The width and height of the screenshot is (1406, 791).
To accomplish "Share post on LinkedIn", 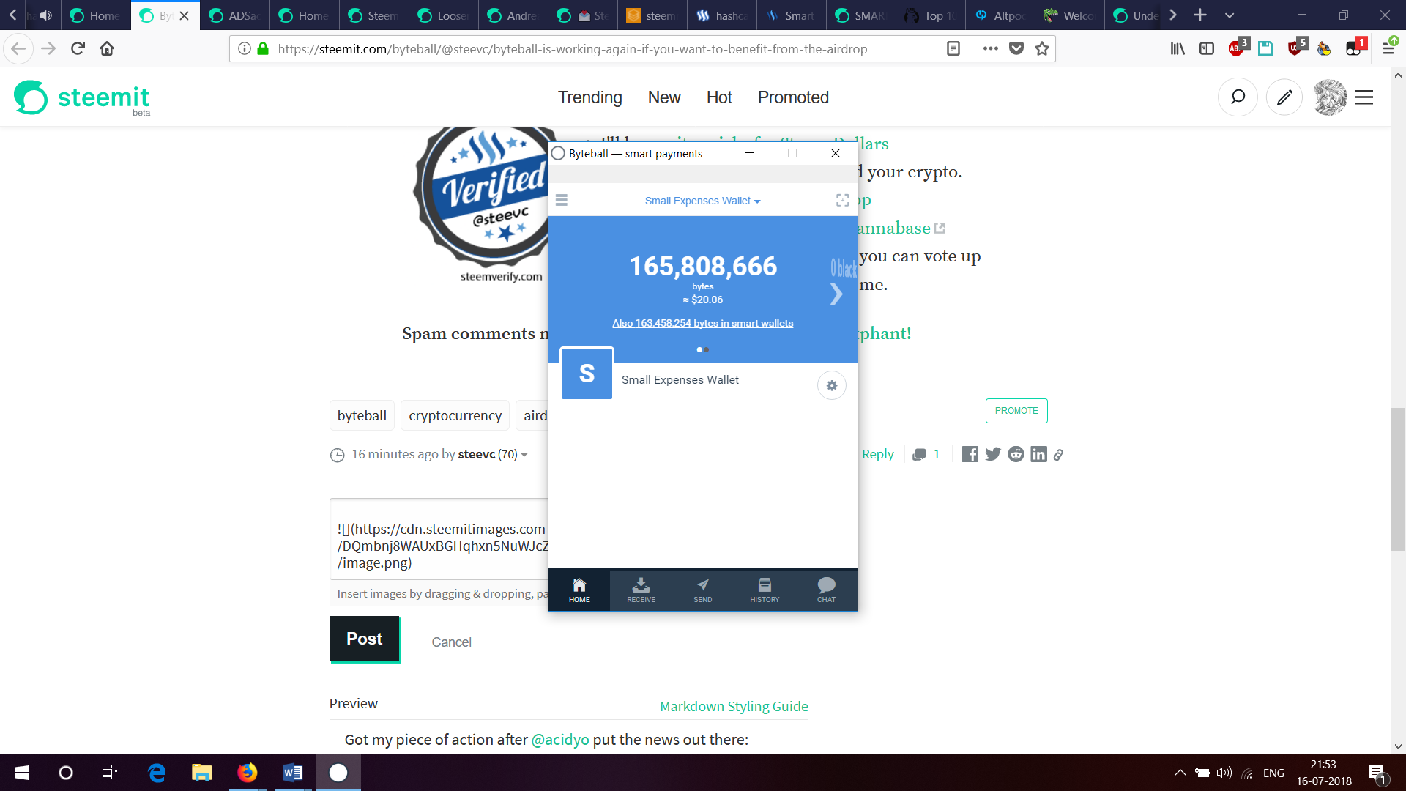I will click(1038, 454).
